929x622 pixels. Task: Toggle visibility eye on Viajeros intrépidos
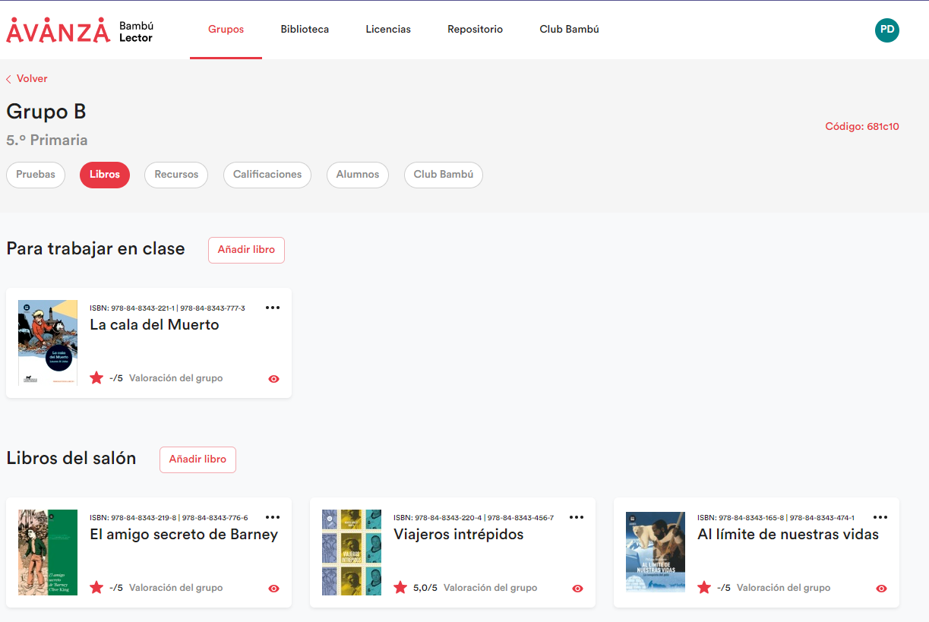pos(577,589)
